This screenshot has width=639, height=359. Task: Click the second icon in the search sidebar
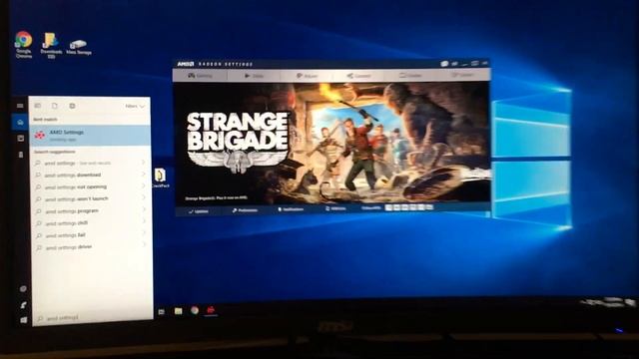point(20,139)
